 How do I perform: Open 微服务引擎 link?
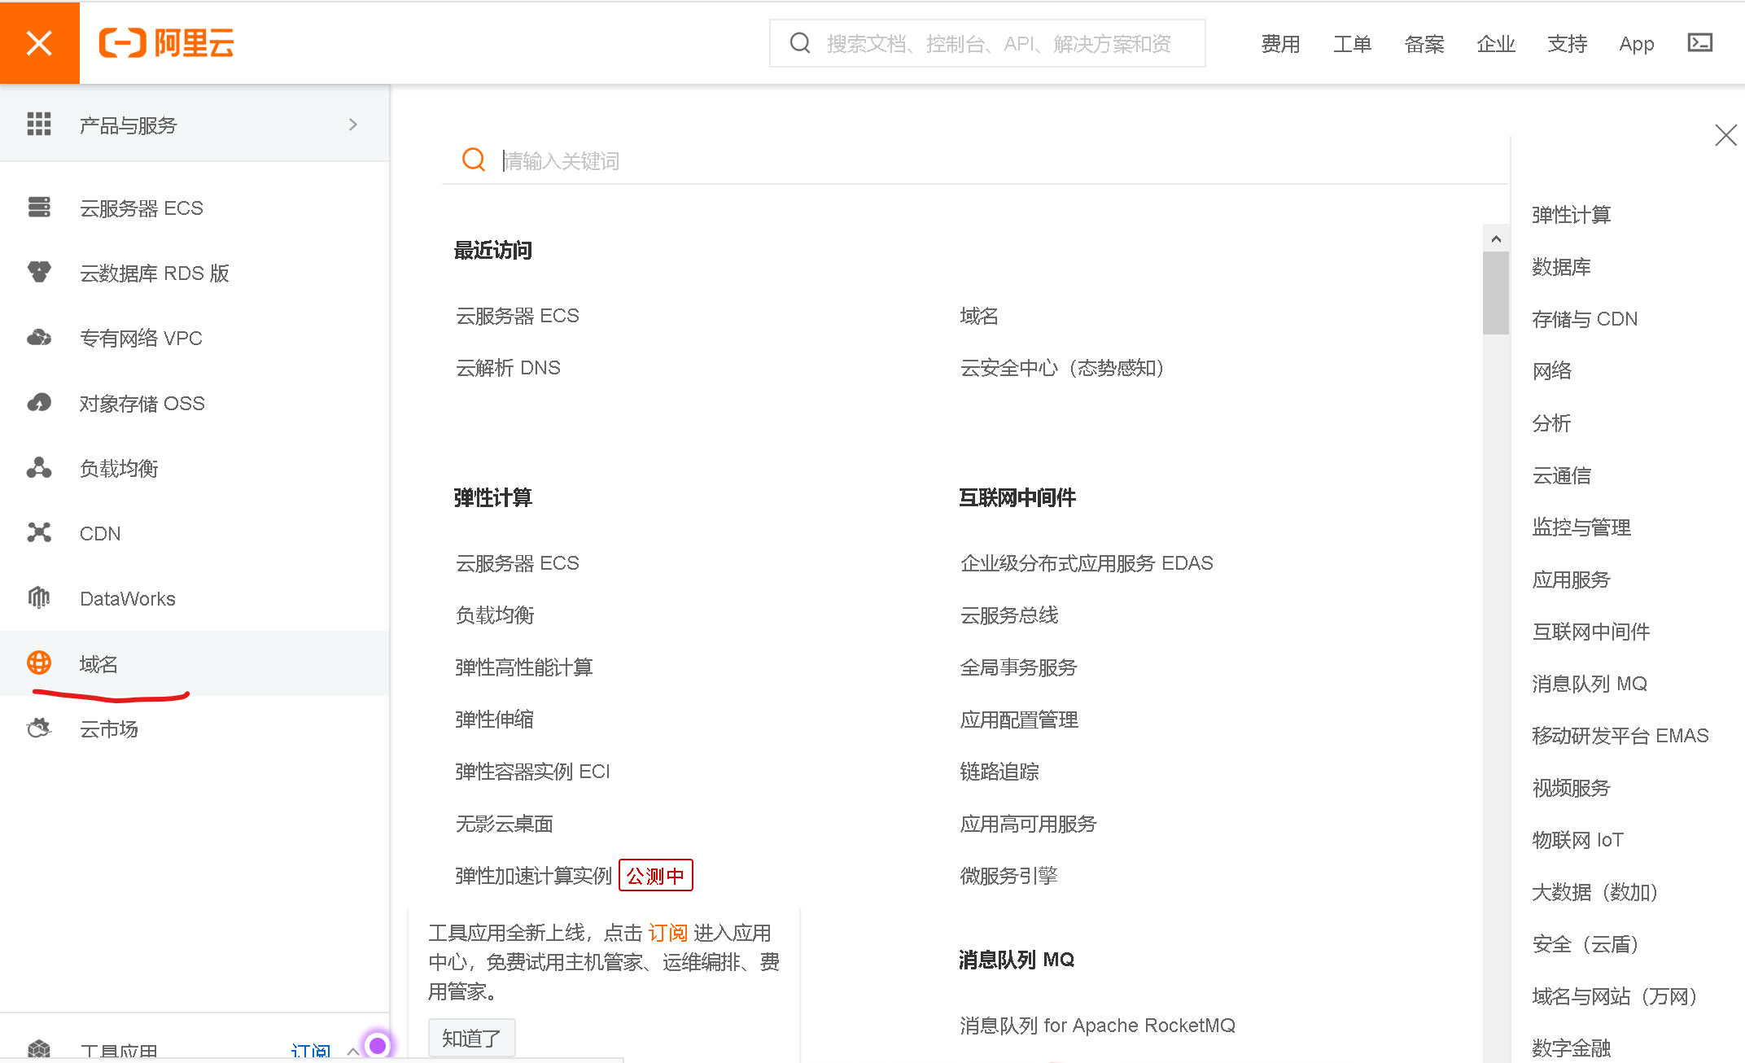coord(1009,876)
